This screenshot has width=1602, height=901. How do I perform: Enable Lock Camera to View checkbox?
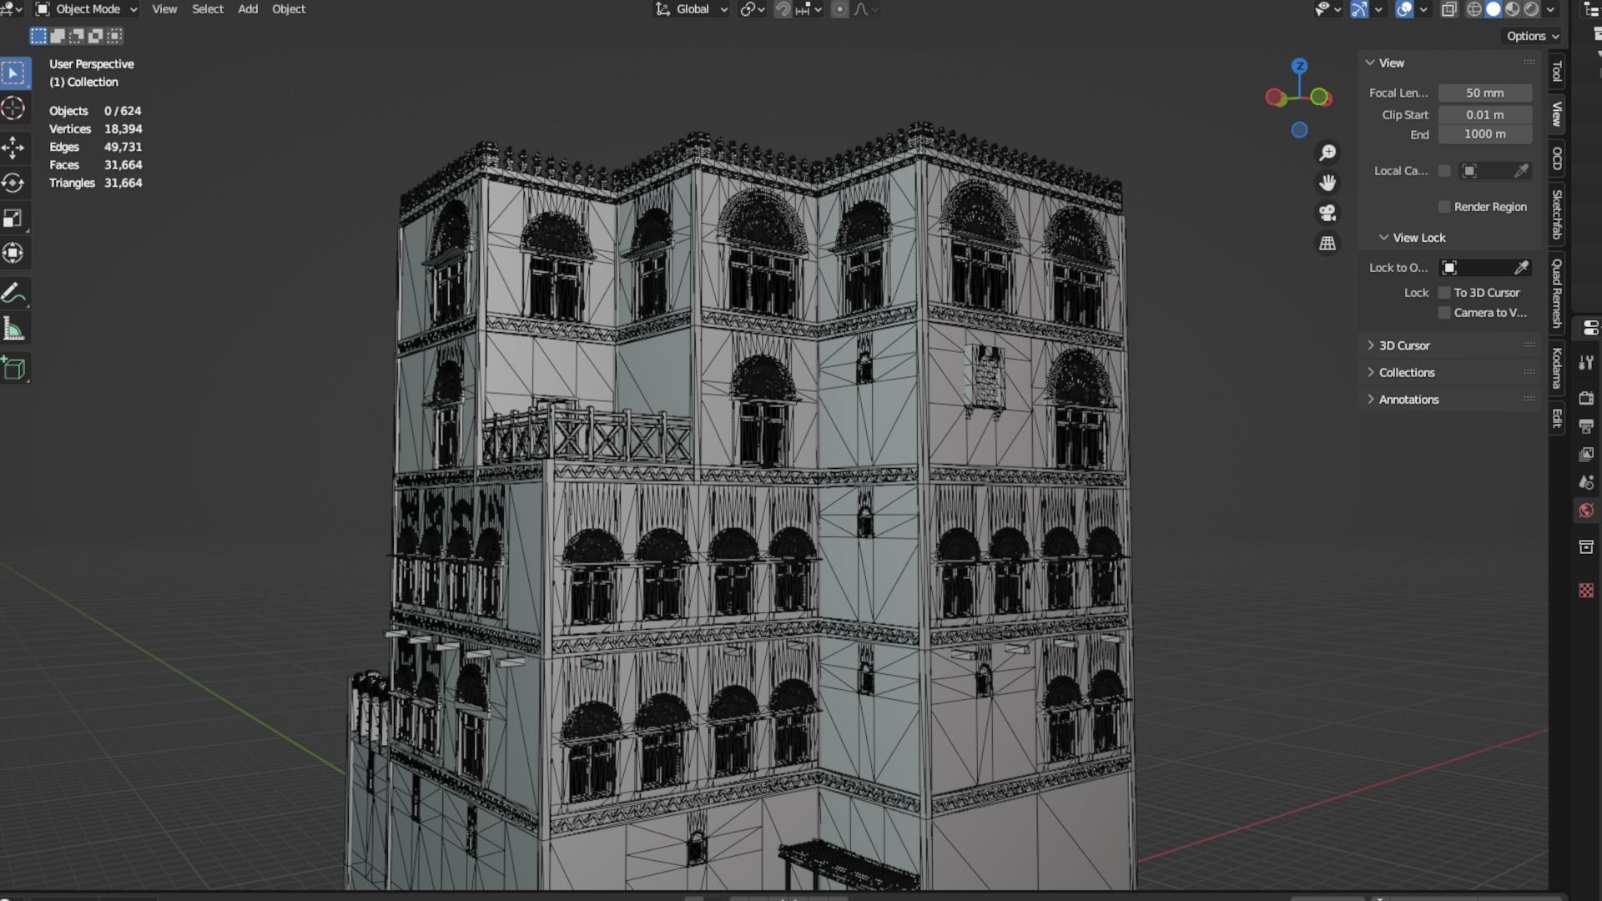coord(1444,313)
